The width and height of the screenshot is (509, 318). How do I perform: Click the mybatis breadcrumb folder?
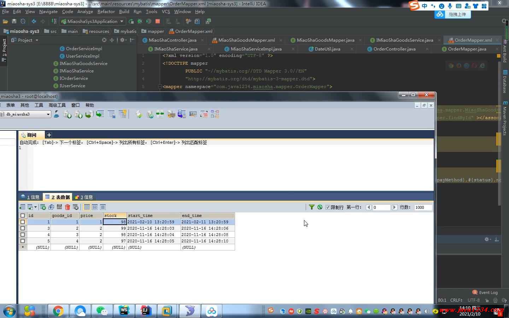[125, 31]
